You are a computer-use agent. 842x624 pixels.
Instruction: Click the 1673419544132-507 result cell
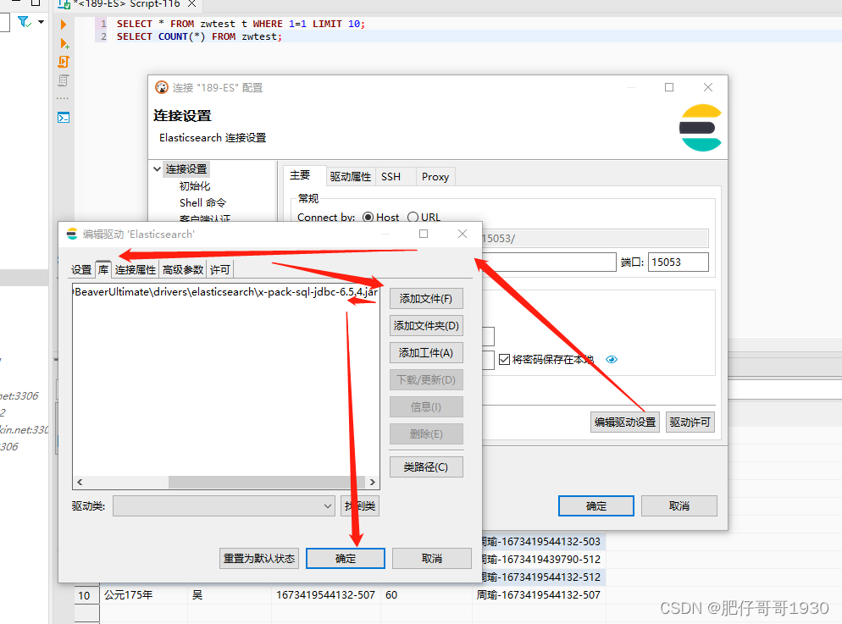pos(325,595)
